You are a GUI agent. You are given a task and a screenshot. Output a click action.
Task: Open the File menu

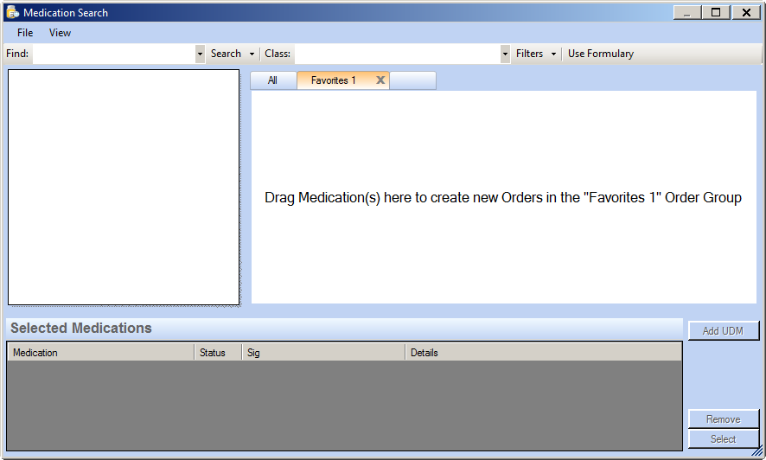point(25,33)
